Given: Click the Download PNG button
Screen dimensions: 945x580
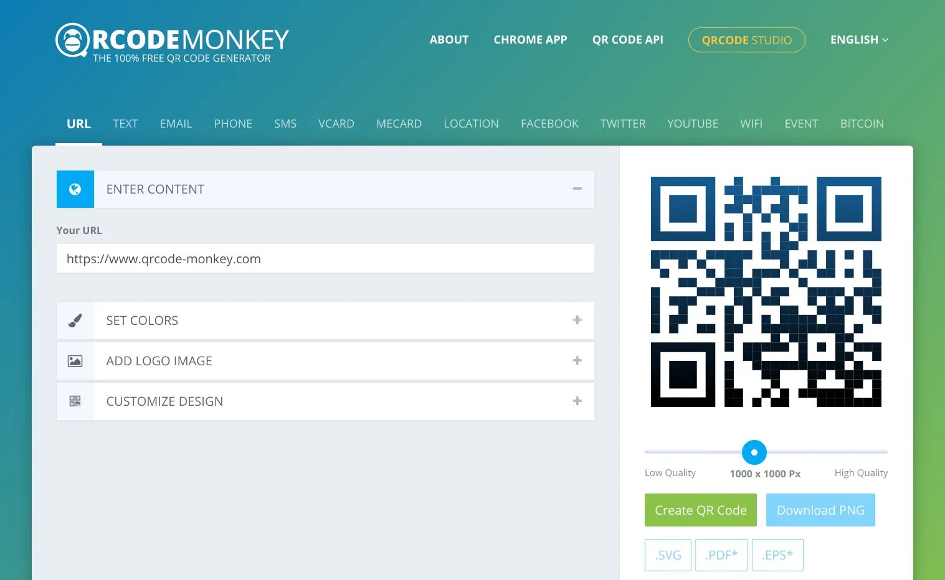Looking at the screenshot, I should (x=820, y=510).
